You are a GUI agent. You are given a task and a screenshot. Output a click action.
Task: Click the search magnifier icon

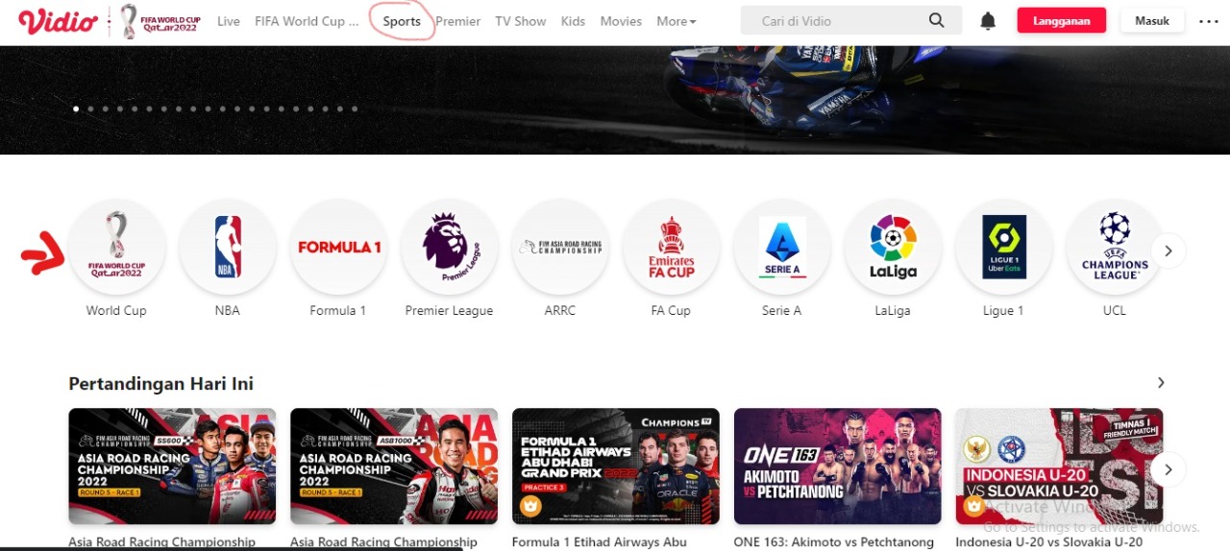(x=936, y=21)
